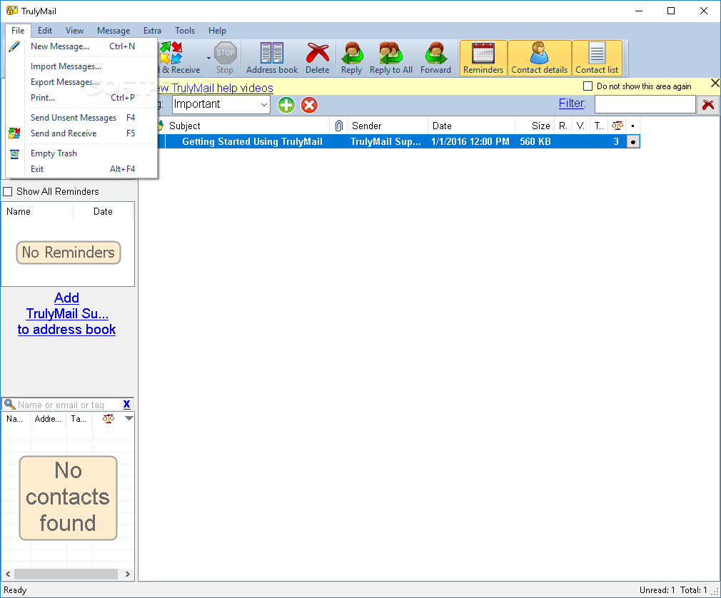Sort messages by Subject column
This screenshot has width=721, height=598.
click(248, 126)
